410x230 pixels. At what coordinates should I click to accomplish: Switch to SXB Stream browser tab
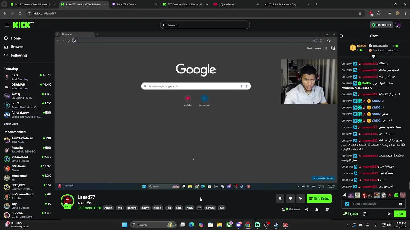pos(185,4)
